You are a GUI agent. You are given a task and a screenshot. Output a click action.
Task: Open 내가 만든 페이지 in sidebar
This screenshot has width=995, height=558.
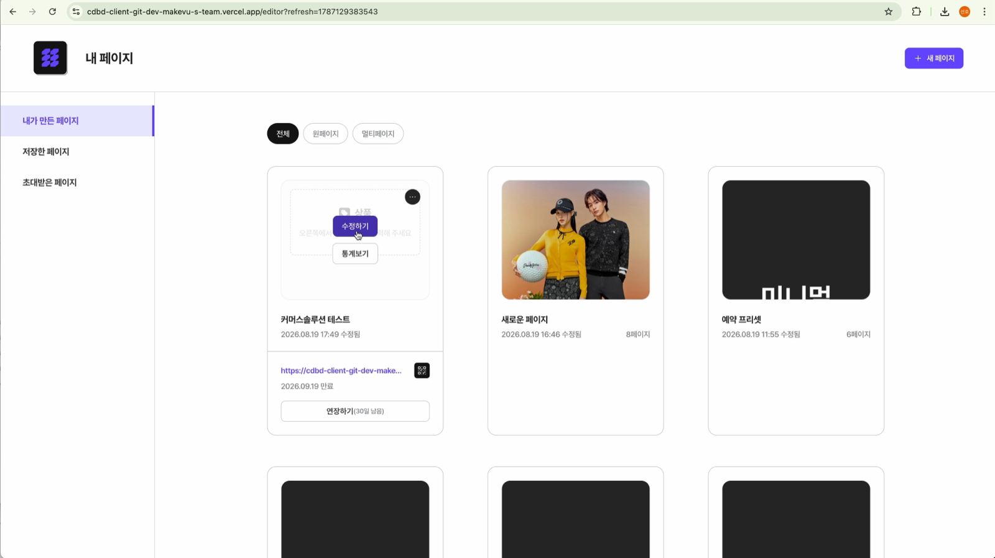point(77,121)
